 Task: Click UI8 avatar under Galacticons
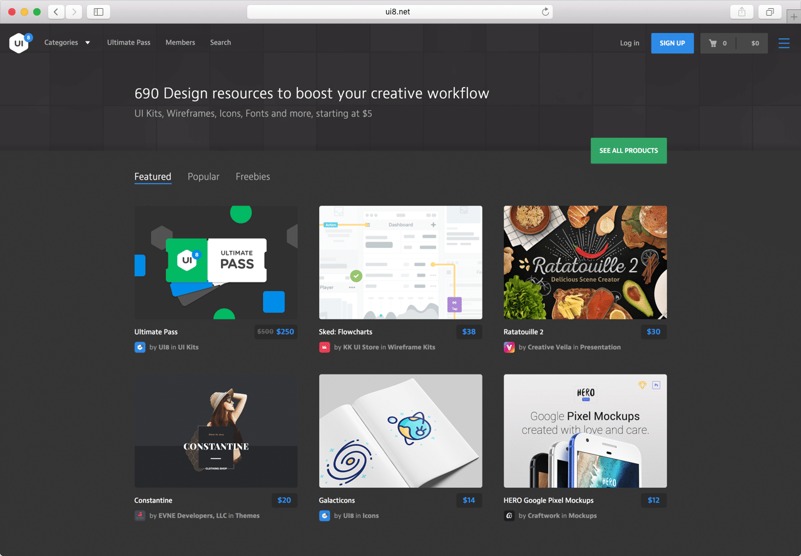coord(324,515)
